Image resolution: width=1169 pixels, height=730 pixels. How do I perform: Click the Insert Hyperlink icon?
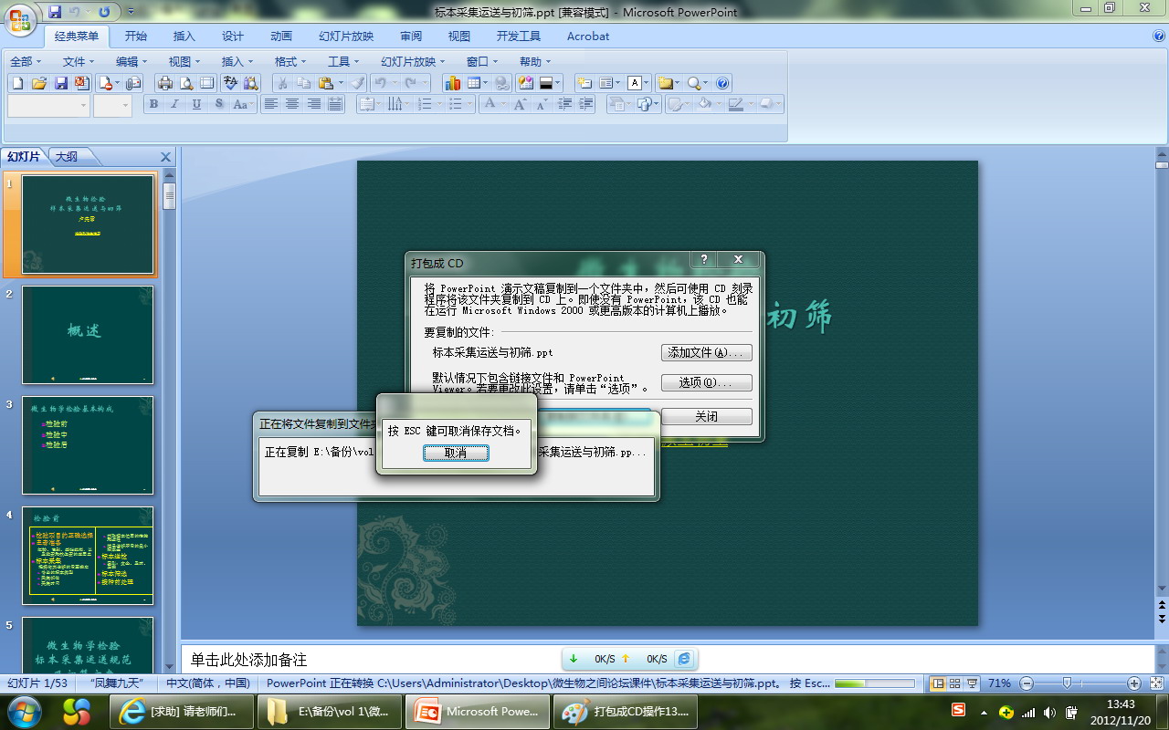501,83
